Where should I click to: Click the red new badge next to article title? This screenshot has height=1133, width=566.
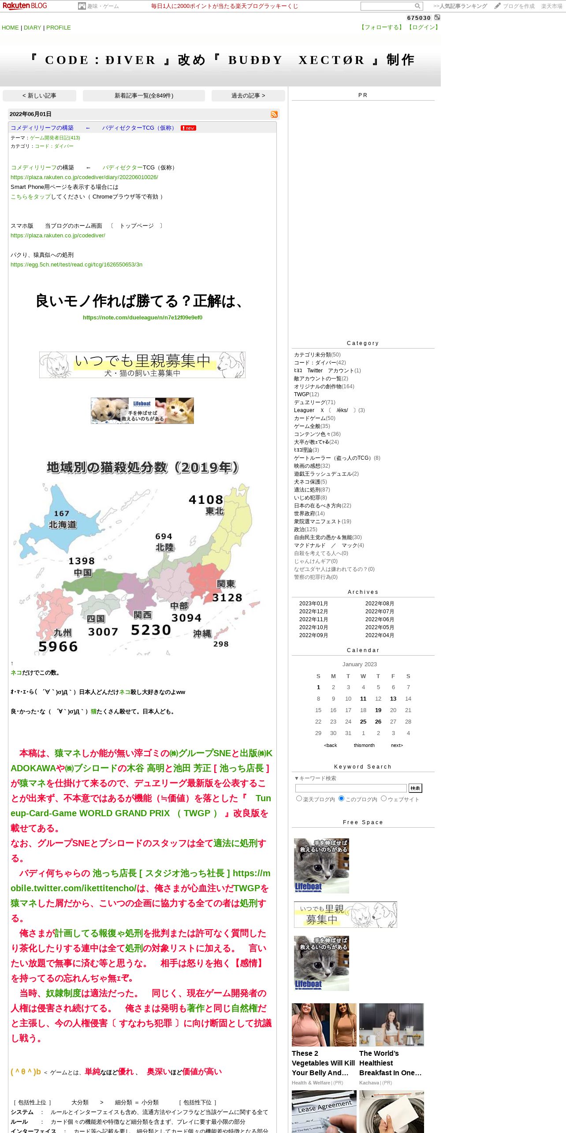click(x=188, y=128)
